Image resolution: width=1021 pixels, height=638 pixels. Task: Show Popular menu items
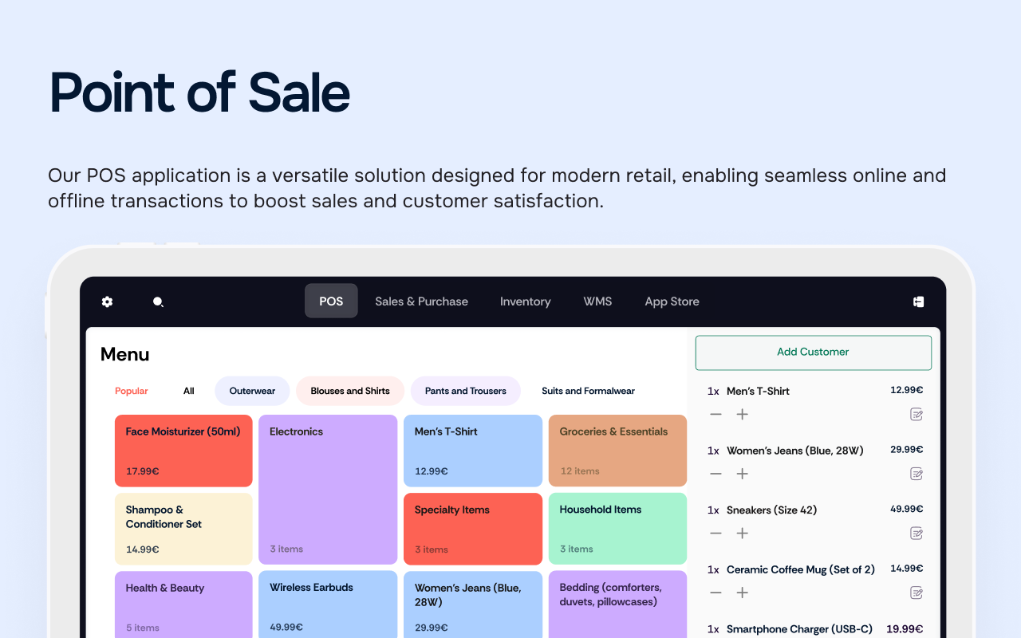click(x=132, y=391)
